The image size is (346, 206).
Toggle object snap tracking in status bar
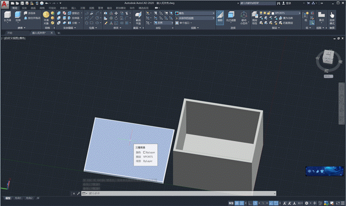coord(271,203)
